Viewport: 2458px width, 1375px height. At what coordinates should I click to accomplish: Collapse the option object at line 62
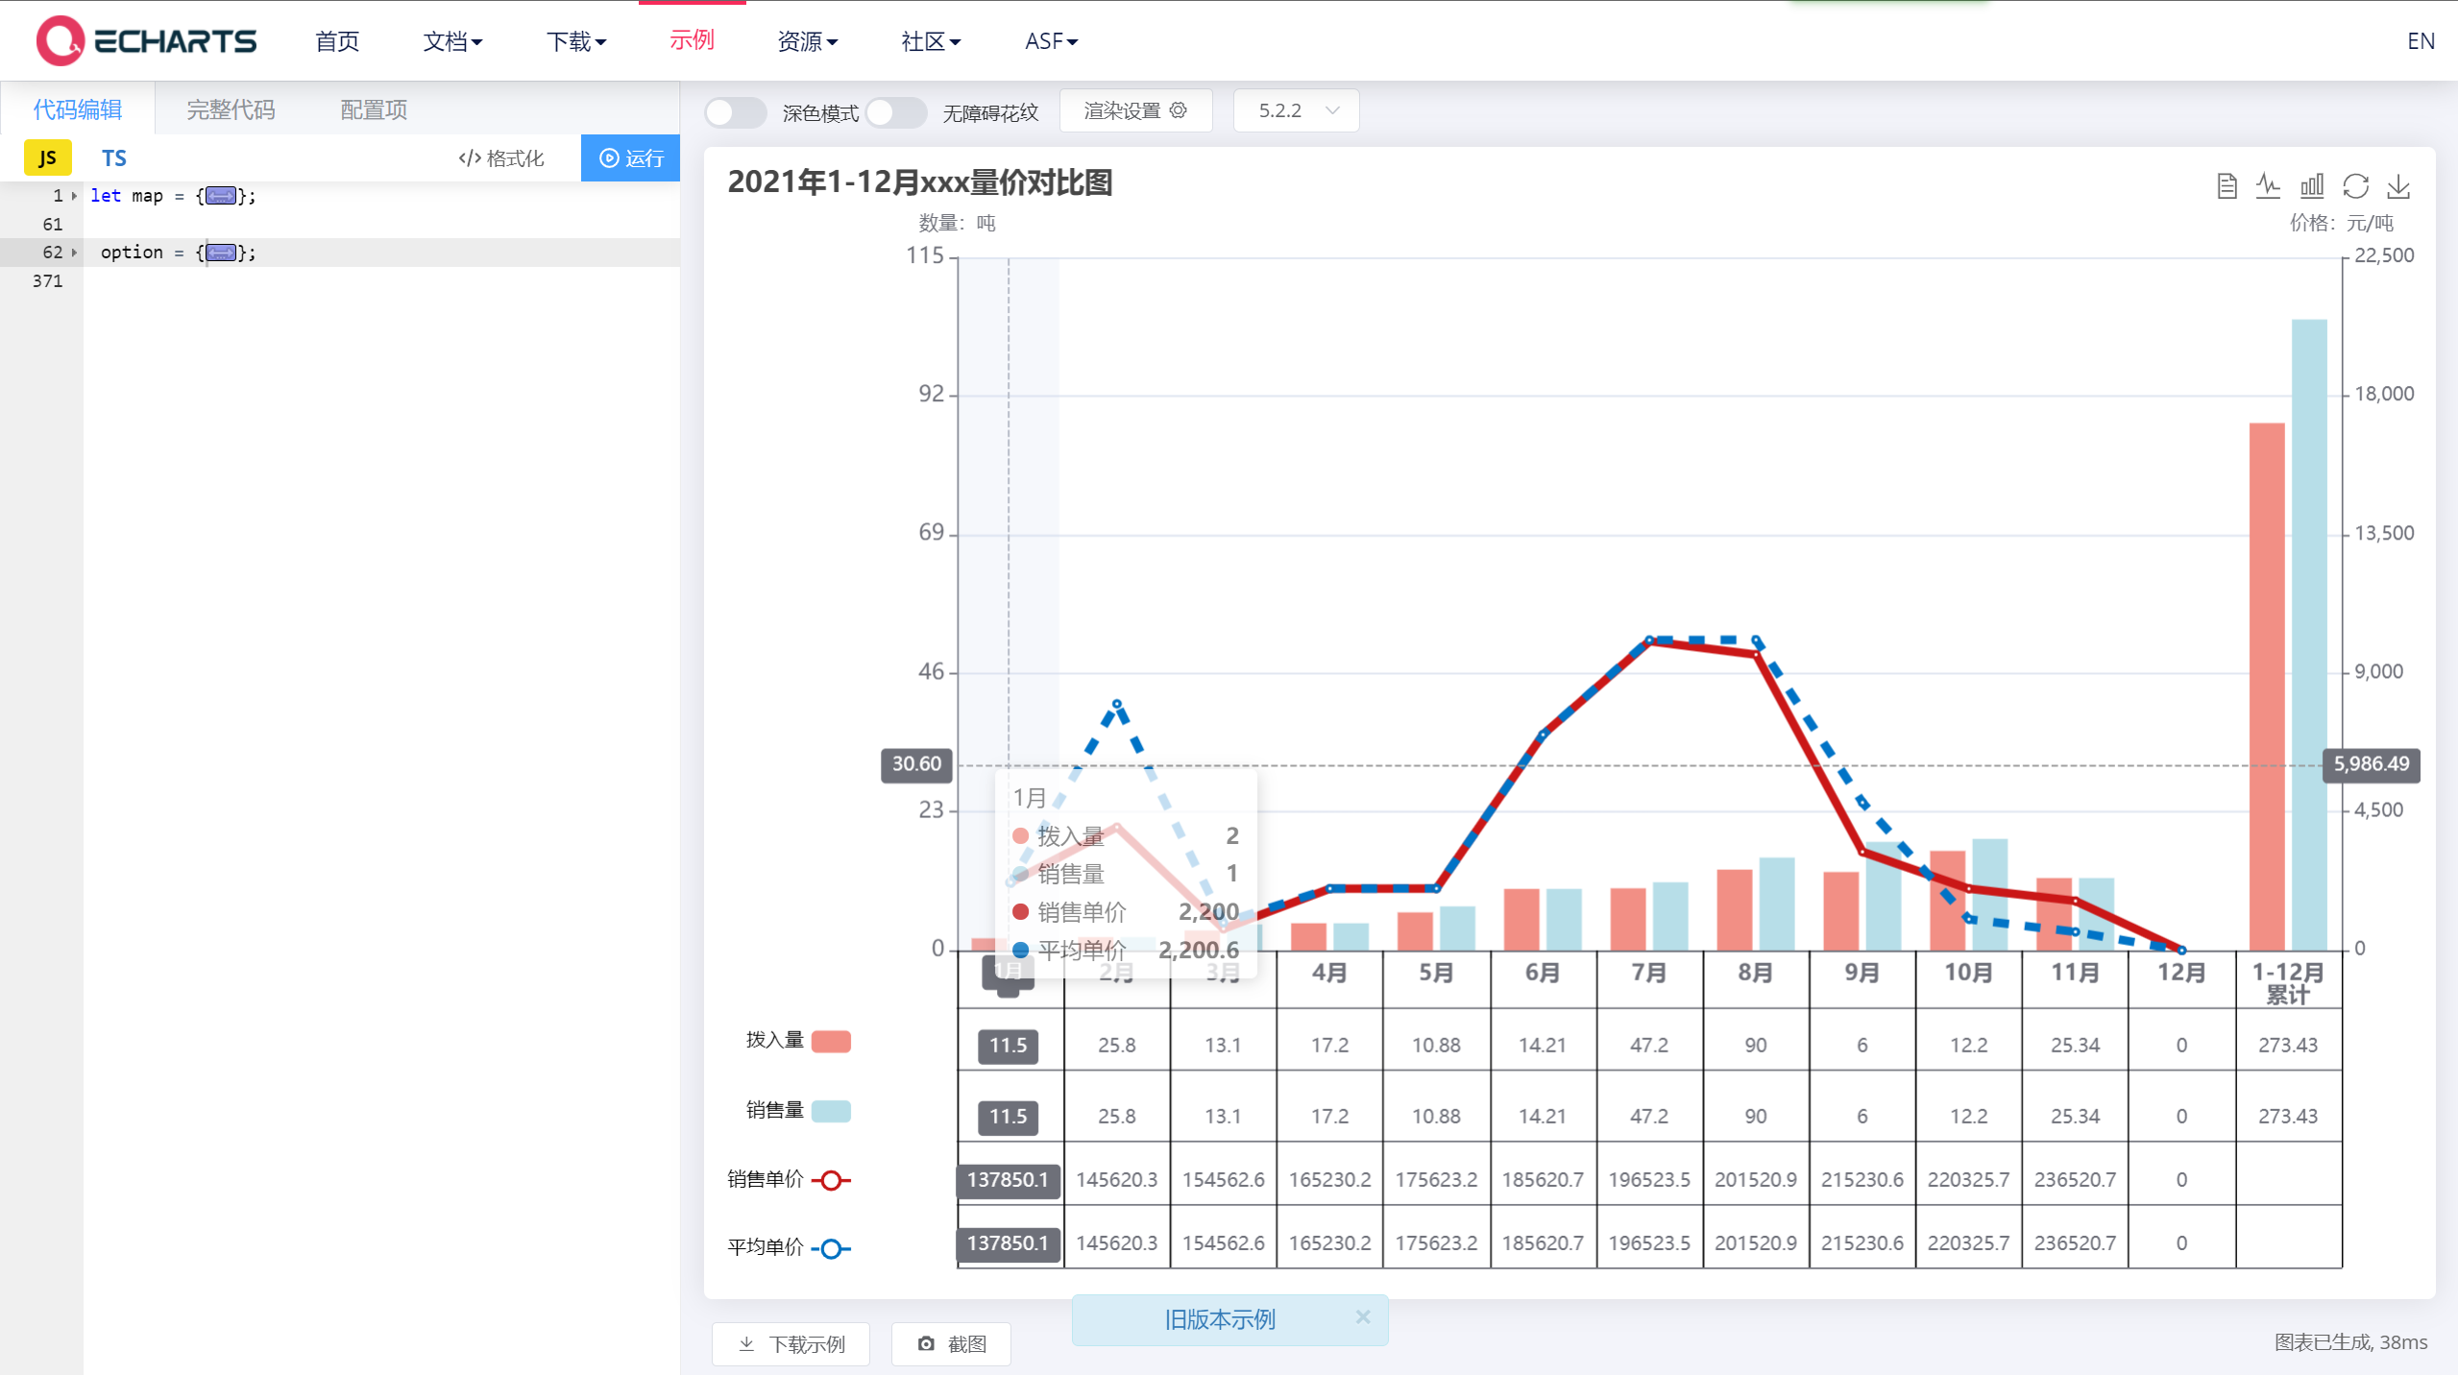click(x=74, y=252)
